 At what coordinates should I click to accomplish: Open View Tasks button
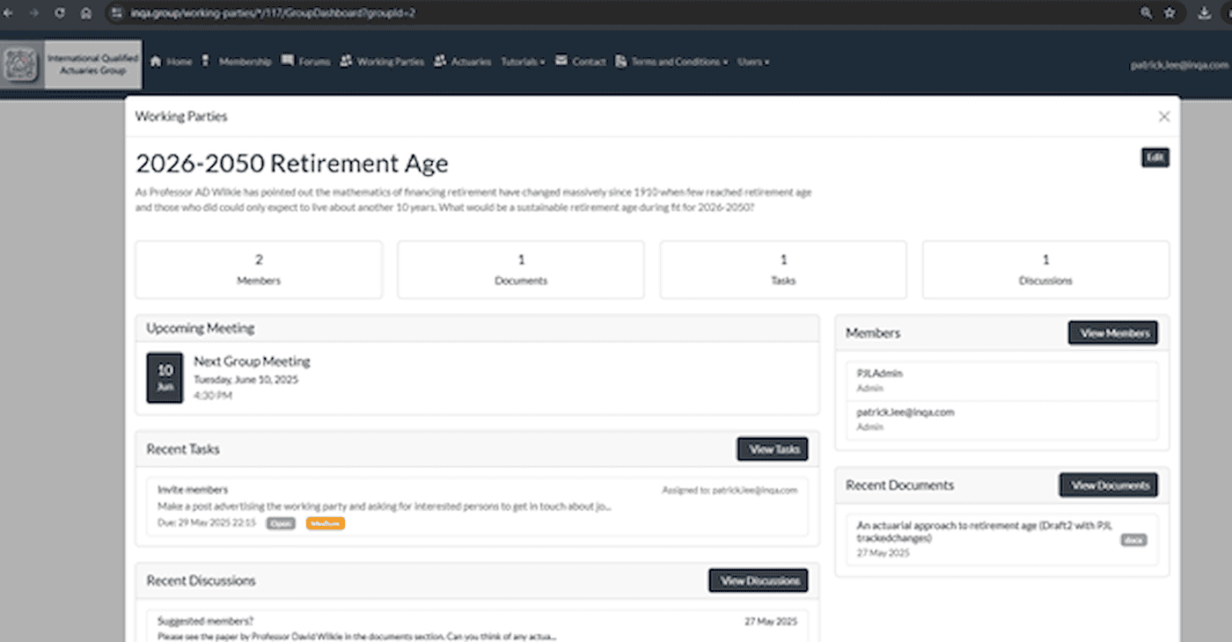point(772,449)
